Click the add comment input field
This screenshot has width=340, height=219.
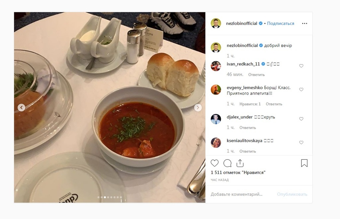coord(242,194)
